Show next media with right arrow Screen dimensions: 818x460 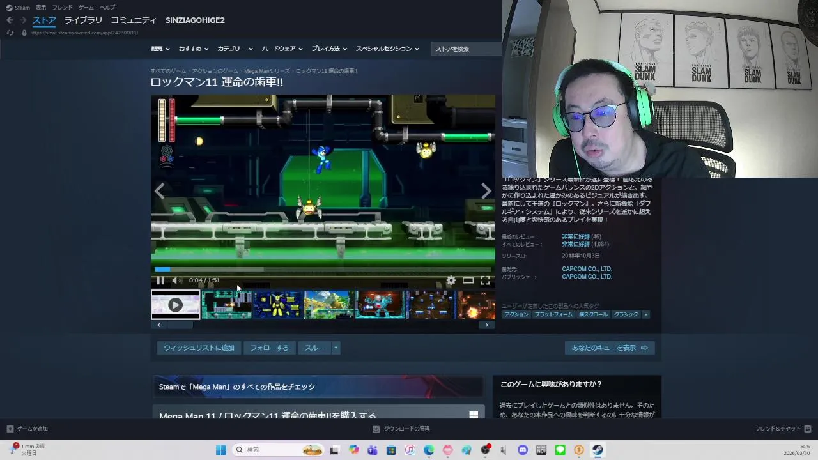[x=486, y=190]
